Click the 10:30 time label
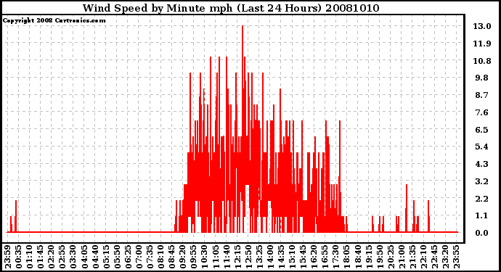 click(x=205, y=257)
